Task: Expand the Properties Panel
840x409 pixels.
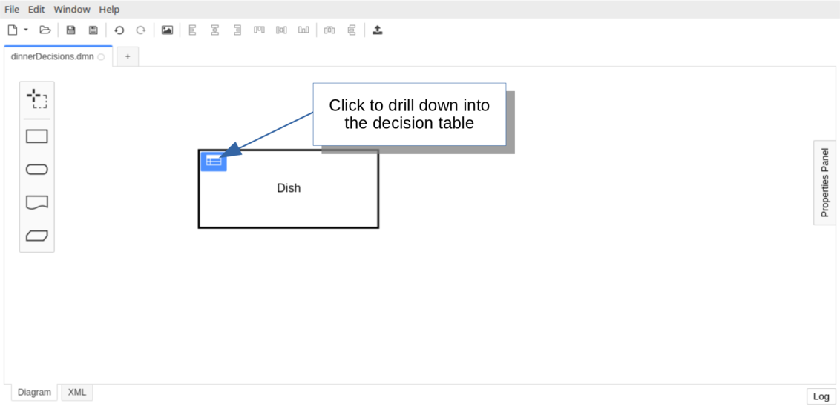Action: [x=824, y=182]
